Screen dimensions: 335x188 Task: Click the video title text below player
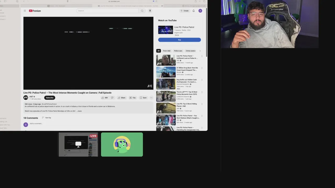tap(67, 93)
